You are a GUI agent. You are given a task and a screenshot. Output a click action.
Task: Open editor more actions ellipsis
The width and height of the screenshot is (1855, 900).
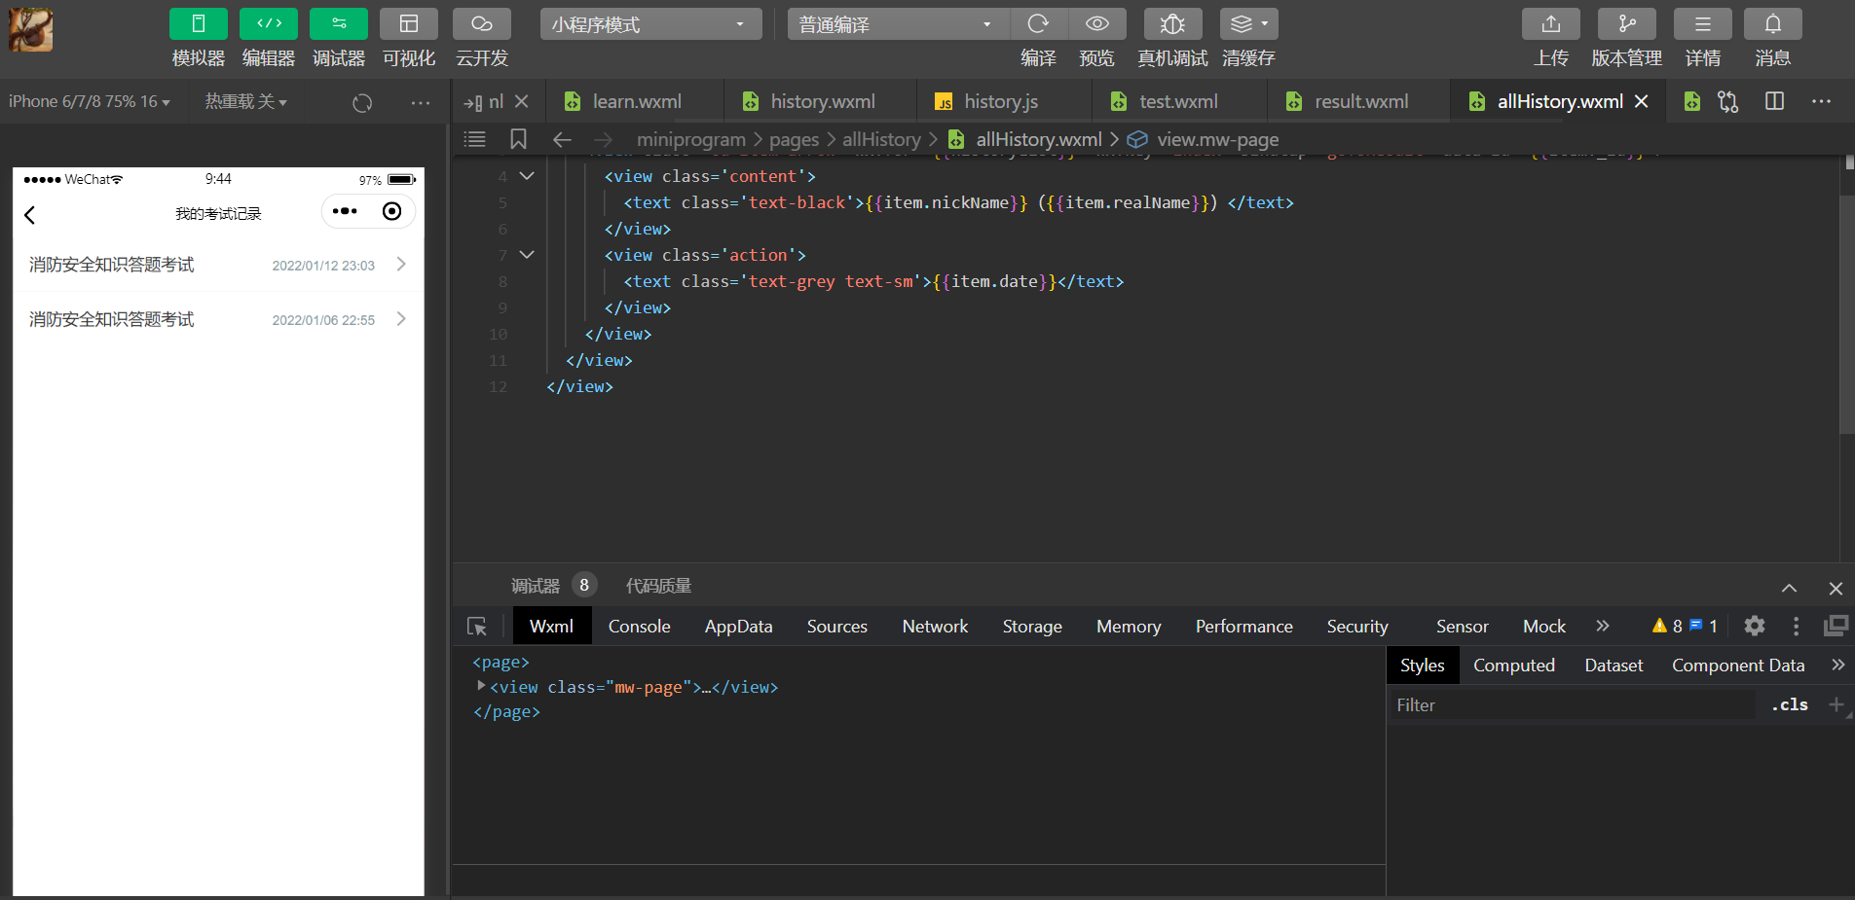pos(1822,101)
